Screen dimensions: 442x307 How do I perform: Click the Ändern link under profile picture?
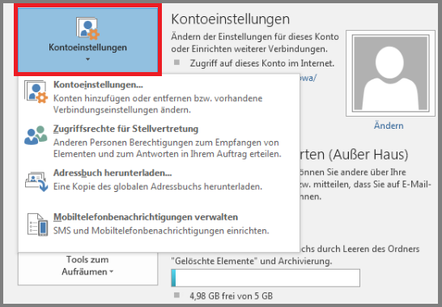389,126
